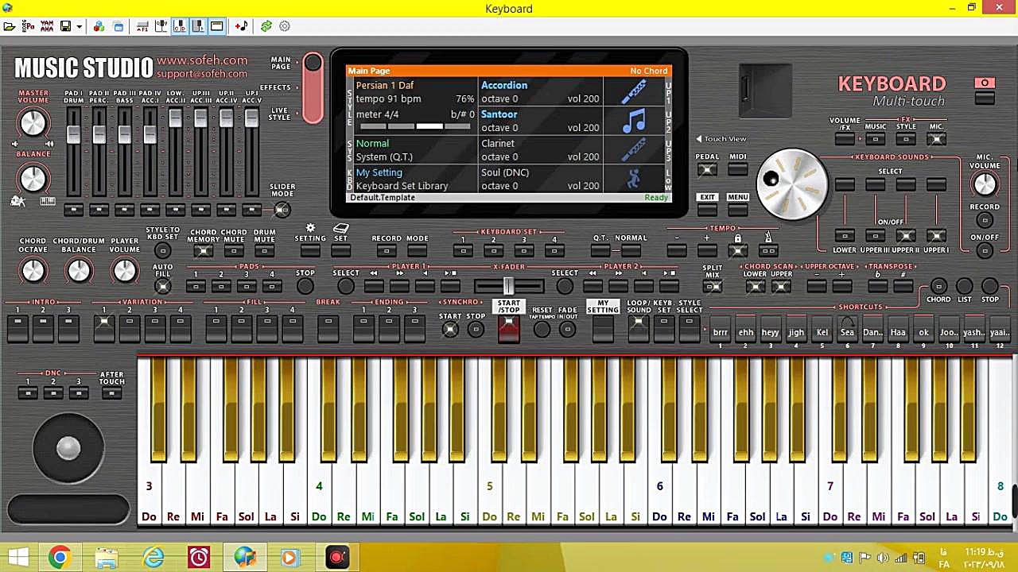The width and height of the screenshot is (1018, 572).
Task: Toggle the tempo lock button
Action: point(738,251)
